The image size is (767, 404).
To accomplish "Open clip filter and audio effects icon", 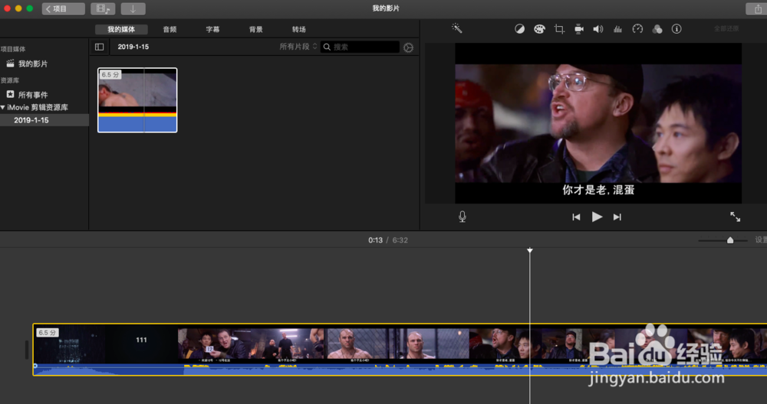I will click(657, 29).
